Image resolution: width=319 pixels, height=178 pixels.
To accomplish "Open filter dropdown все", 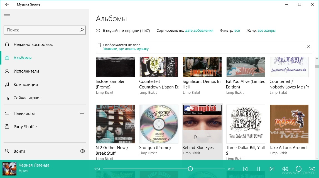I will (237, 31).
